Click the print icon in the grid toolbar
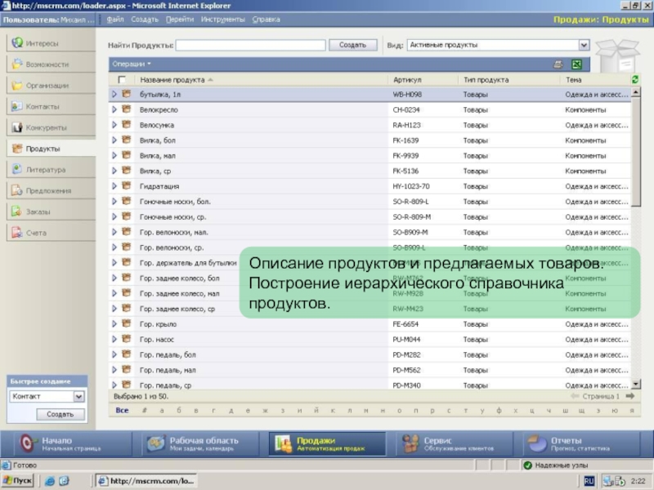Image resolution: width=654 pixels, height=490 pixels. [x=558, y=65]
